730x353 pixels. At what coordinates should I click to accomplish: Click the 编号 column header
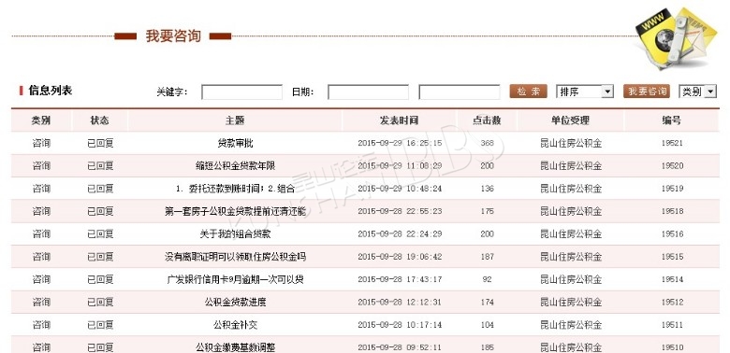point(672,120)
